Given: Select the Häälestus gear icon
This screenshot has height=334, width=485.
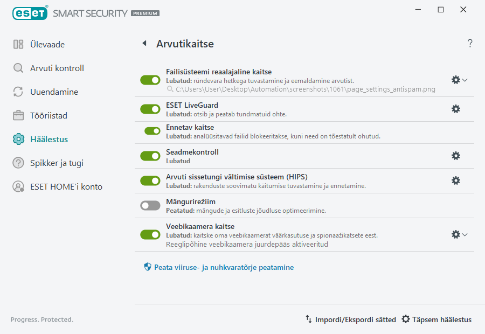Looking at the screenshot, I should [18, 139].
